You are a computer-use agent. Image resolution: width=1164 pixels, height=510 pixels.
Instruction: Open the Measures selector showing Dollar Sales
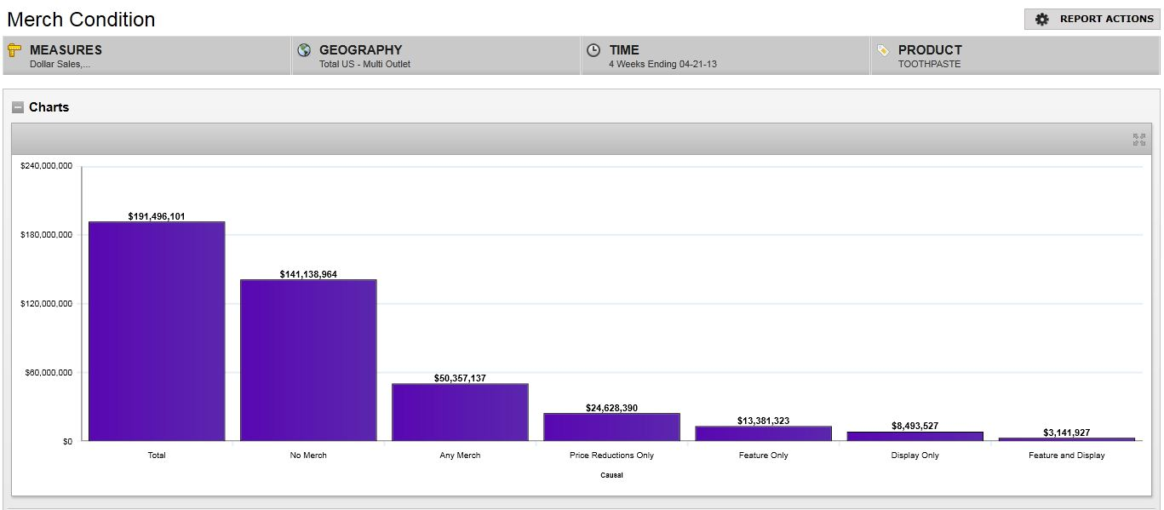146,56
